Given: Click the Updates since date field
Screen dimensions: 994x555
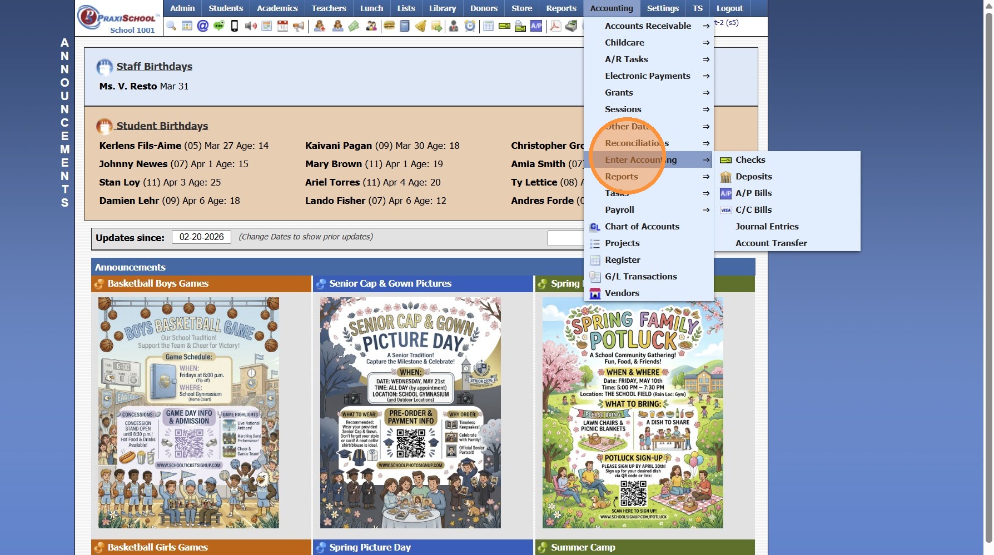Looking at the screenshot, I should click(x=201, y=237).
